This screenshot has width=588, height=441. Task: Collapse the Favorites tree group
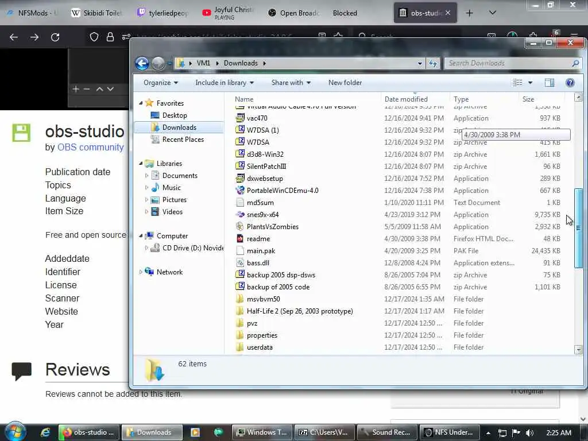141,103
